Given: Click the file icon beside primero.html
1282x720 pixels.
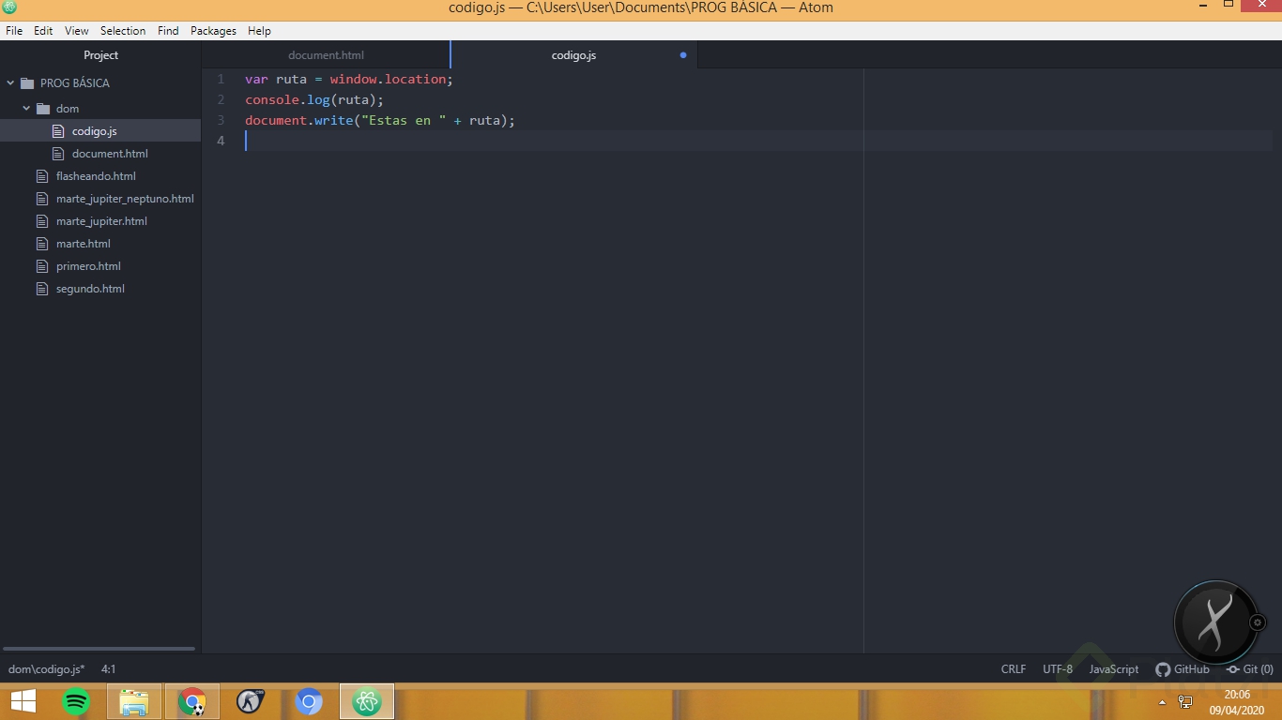Looking at the screenshot, I should pos(41,266).
